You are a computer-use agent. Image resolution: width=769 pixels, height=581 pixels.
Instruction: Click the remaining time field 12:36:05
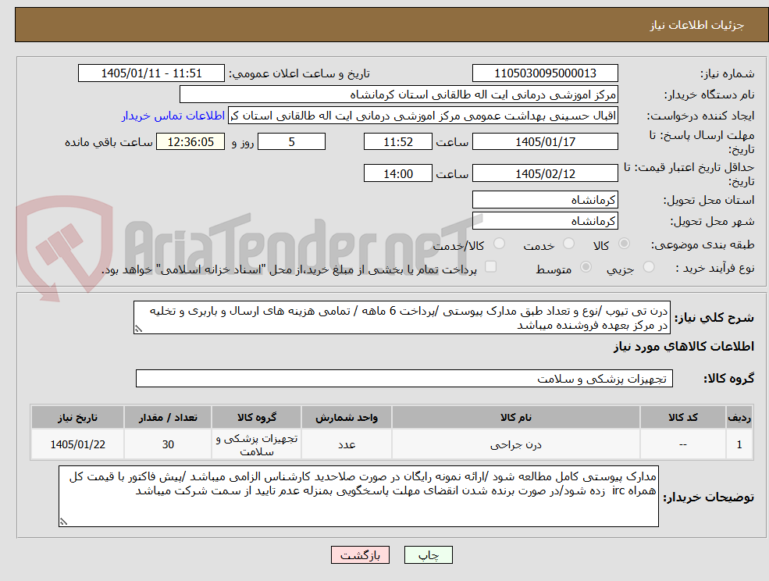pyautogui.click(x=190, y=142)
